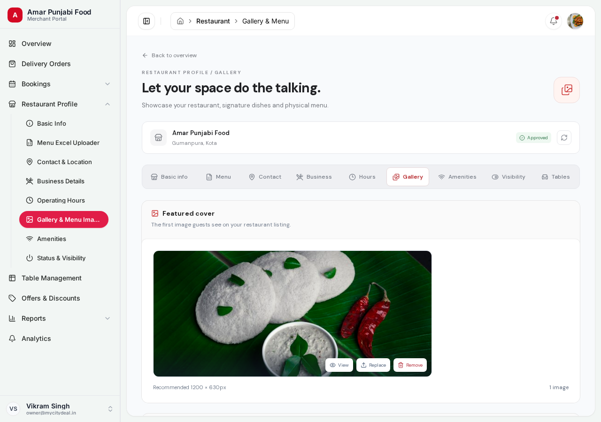
Task: Go to the home breadcrumb icon
Action: pyautogui.click(x=180, y=21)
